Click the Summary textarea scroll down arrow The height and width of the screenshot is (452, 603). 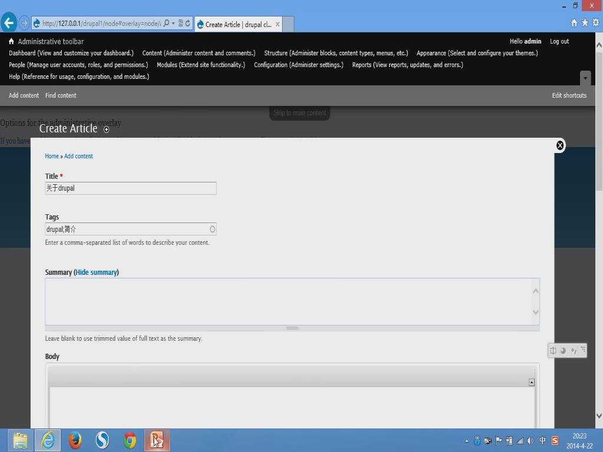pos(536,312)
